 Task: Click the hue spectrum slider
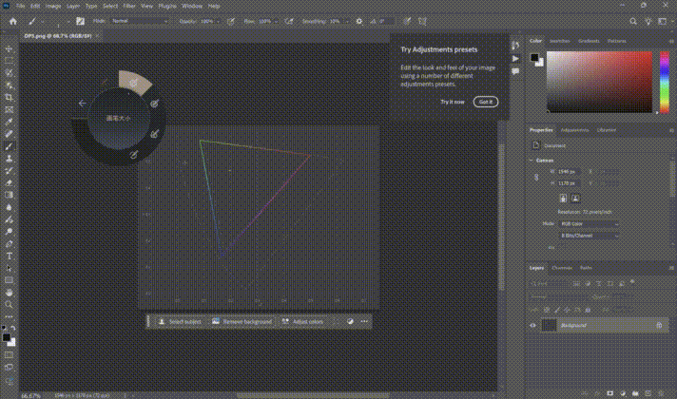coord(664,82)
